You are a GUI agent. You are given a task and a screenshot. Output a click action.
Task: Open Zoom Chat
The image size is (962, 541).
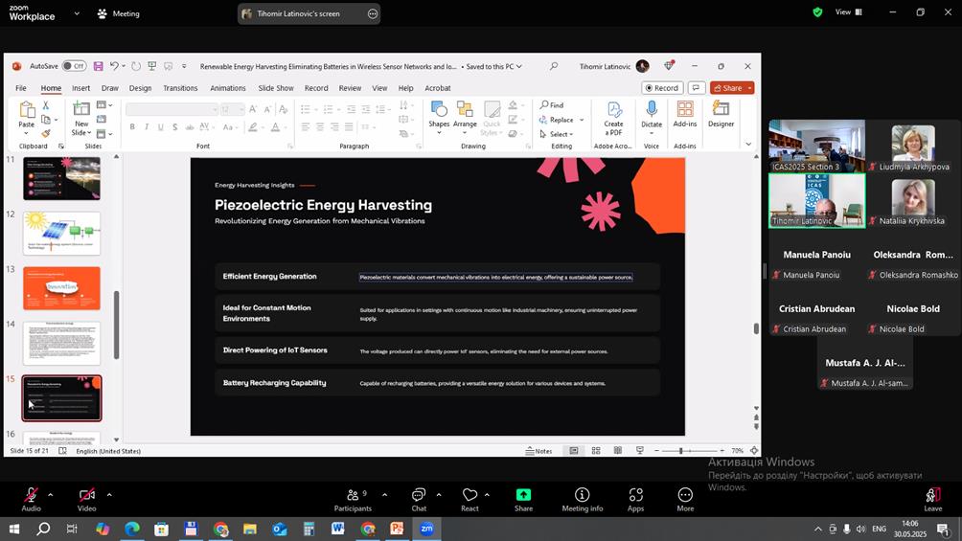tap(419, 500)
